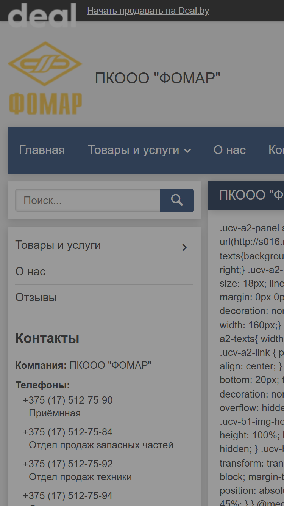Click the Приёмнная label
The width and height of the screenshot is (284, 506).
click(55, 413)
